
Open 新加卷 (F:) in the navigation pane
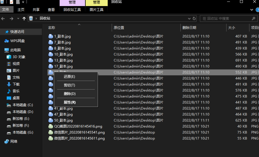point(21,126)
